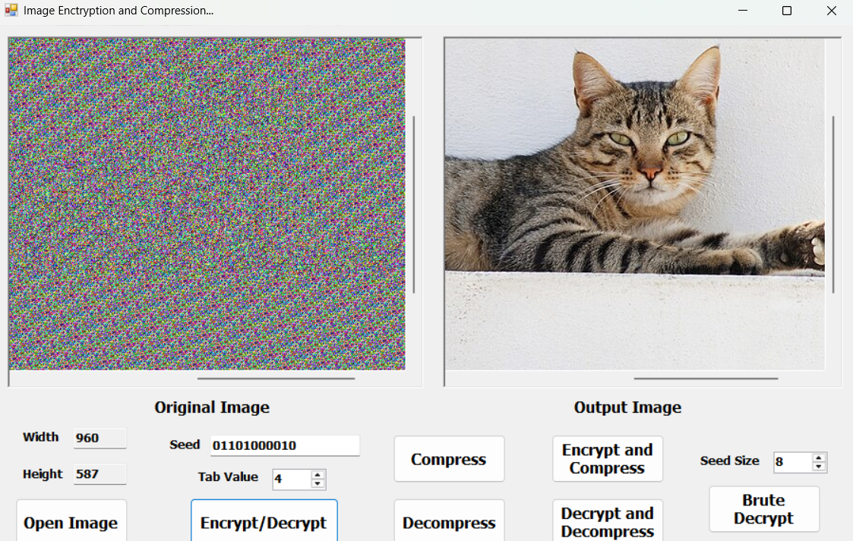The height and width of the screenshot is (541, 853).
Task: Start a Brute Decrypt attack
Action: click(x=763, y=509)
